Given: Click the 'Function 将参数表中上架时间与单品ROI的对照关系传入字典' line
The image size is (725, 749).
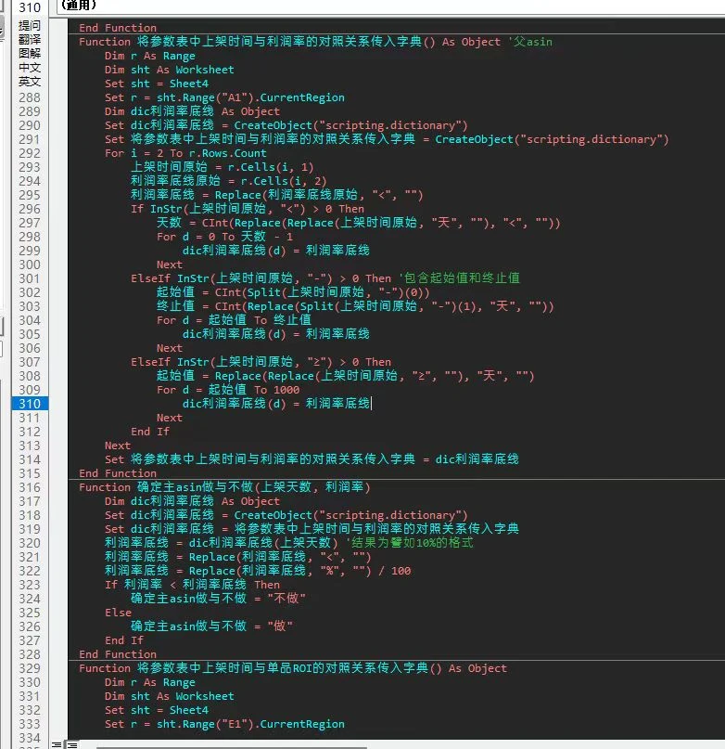Looking at the screenshot, I should (x=293, y=668).
